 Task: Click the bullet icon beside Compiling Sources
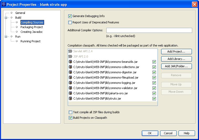[x=17, y=22]
